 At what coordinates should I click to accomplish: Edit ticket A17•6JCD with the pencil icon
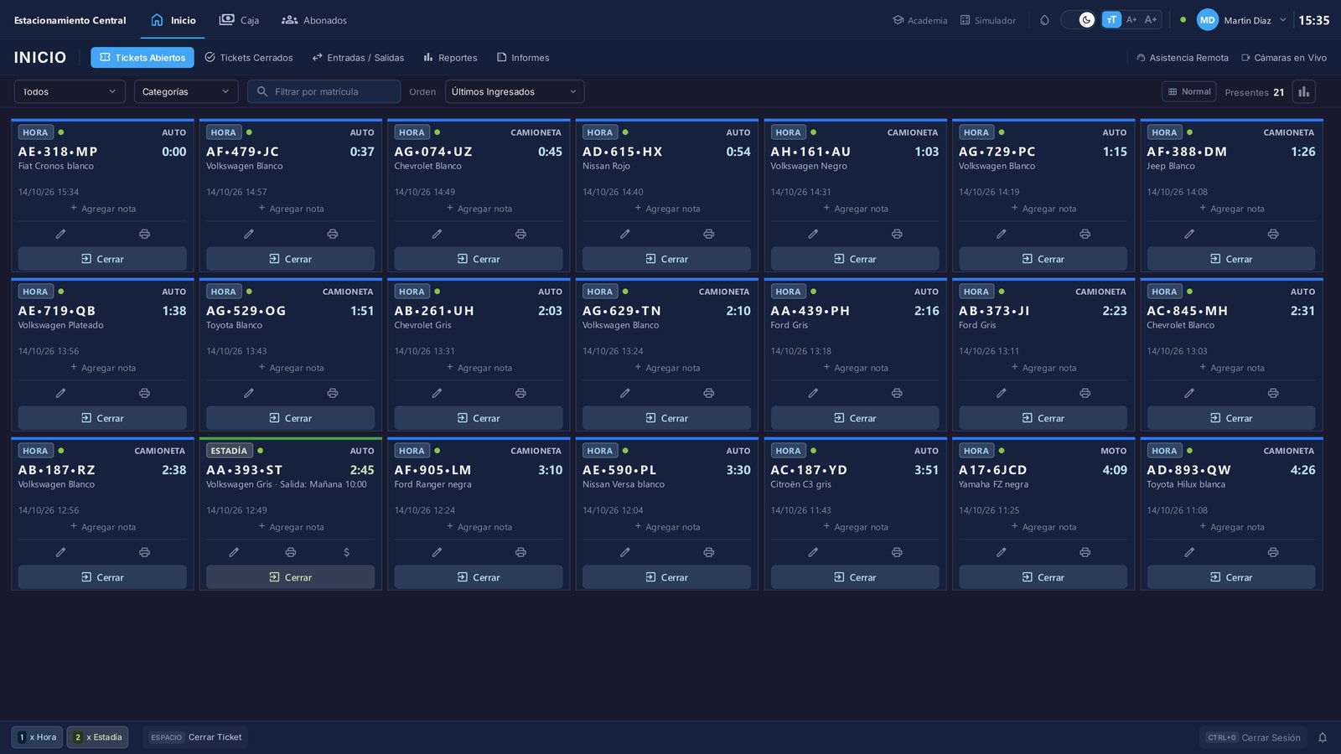[x=1001, y=552]
